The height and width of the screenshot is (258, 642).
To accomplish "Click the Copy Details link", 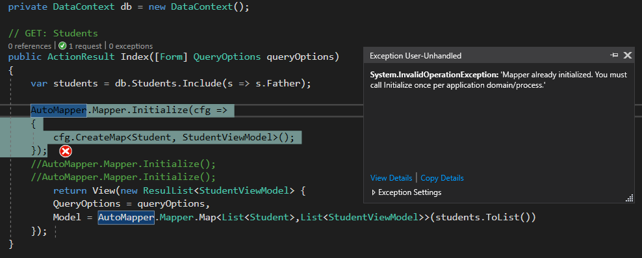I will coord(443,178).
